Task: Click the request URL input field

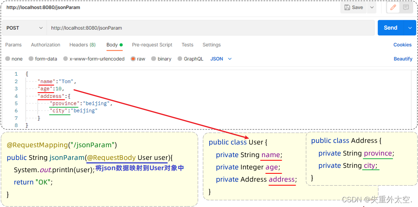Action: click(211, 28)
